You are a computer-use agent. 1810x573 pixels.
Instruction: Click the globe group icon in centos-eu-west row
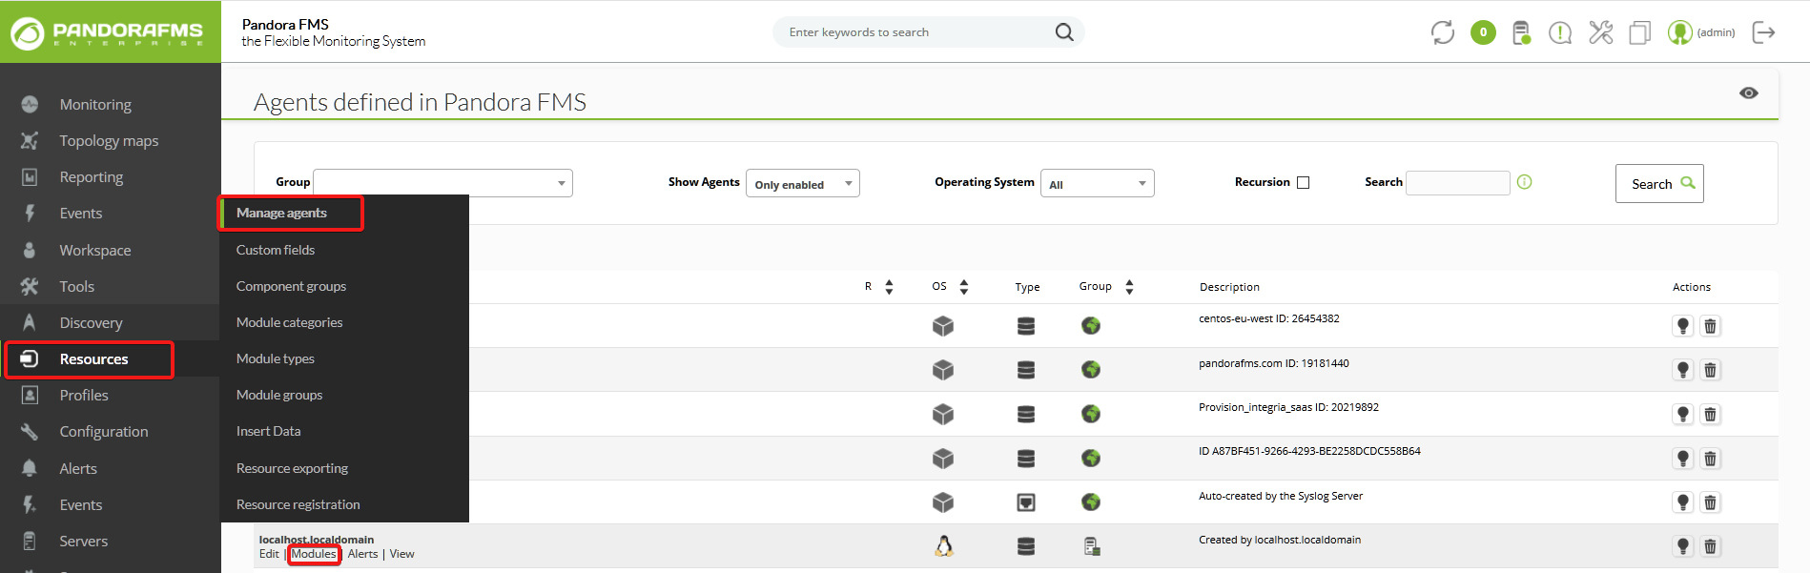pos(1091,326)
